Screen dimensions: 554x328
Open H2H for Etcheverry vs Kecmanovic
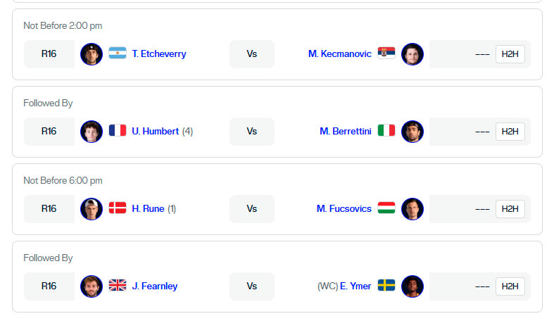coord(510,54)
